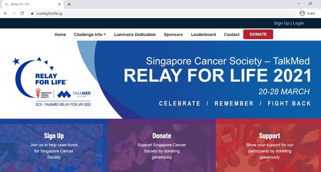Click the Relay For Life tab favicon
The image size is (321, 172).
tap(7, 4)
